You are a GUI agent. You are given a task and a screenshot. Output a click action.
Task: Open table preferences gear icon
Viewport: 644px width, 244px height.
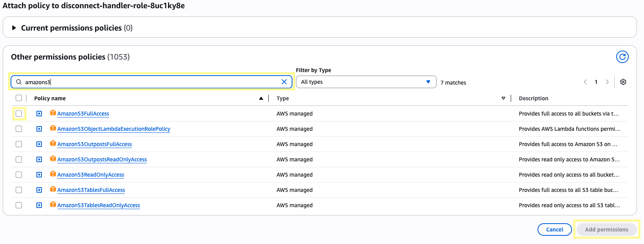[623, 82]
